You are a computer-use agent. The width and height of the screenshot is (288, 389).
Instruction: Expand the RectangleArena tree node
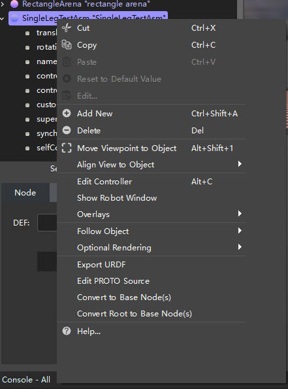click(2, 4)
